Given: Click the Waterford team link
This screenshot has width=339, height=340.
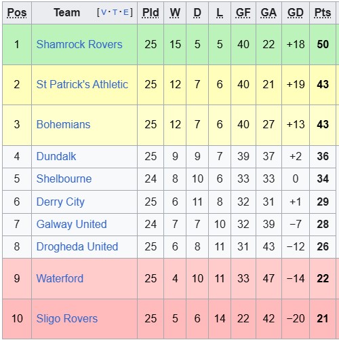Looking at the screenshot, I should click(x=60, y=278).
